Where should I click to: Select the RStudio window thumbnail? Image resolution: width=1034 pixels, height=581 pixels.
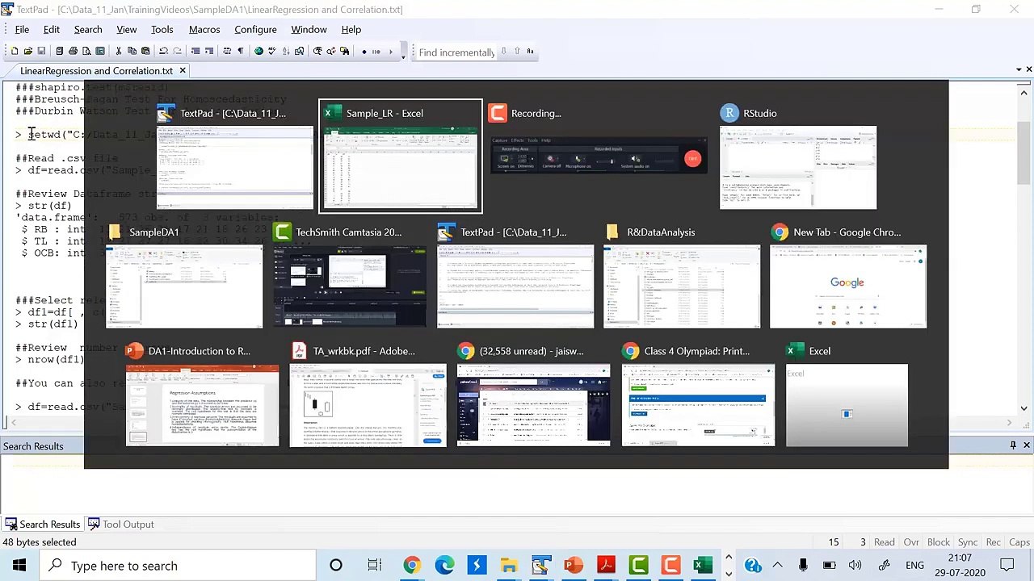pos(797,167)
